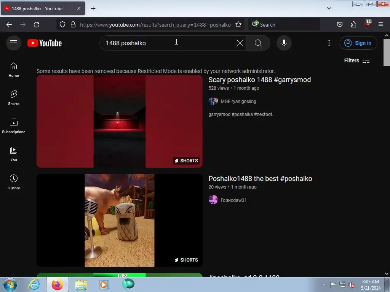Click the page vertical scrollbar thumb
Screen dimensions: 390x292
[387, 52]
